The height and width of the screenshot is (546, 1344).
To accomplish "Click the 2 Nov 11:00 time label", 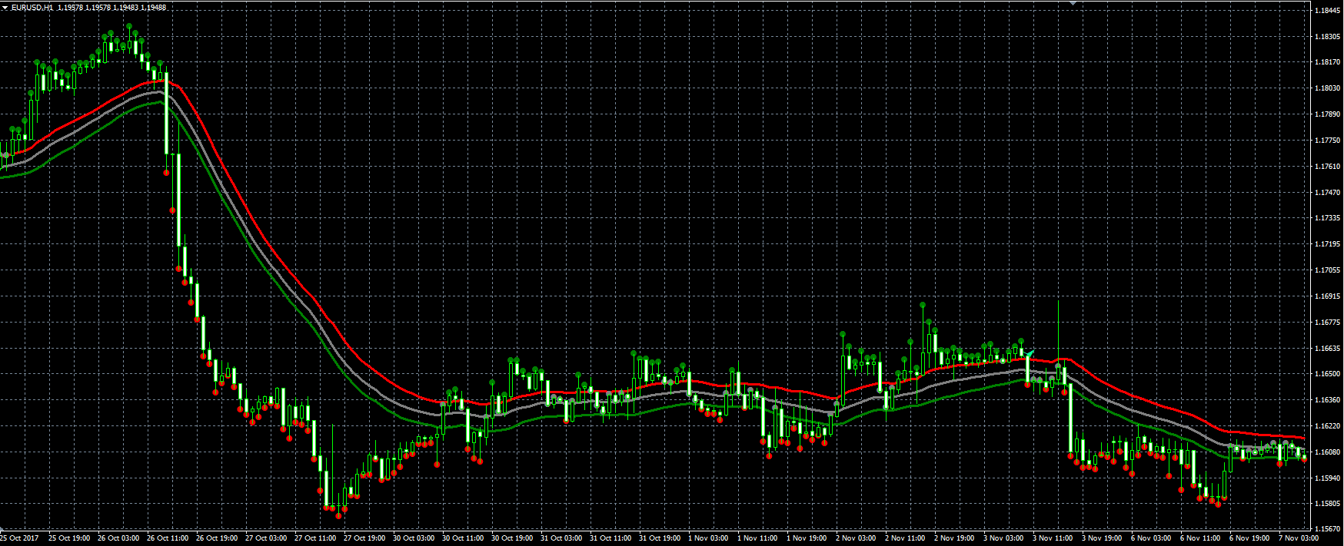I will pos(905,538).
